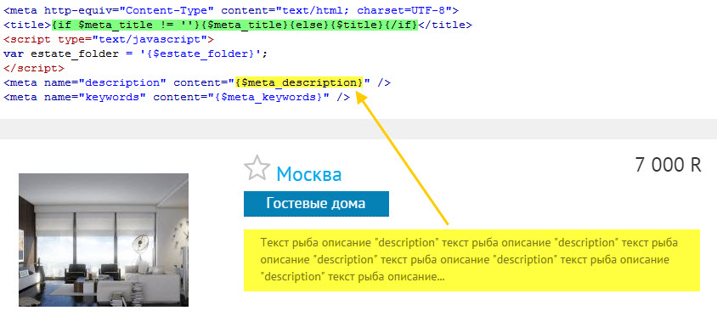This screenshot has width=717, height=322.
Task: Click the {$meta_keywords} variable in code
Action: [268, 97]
